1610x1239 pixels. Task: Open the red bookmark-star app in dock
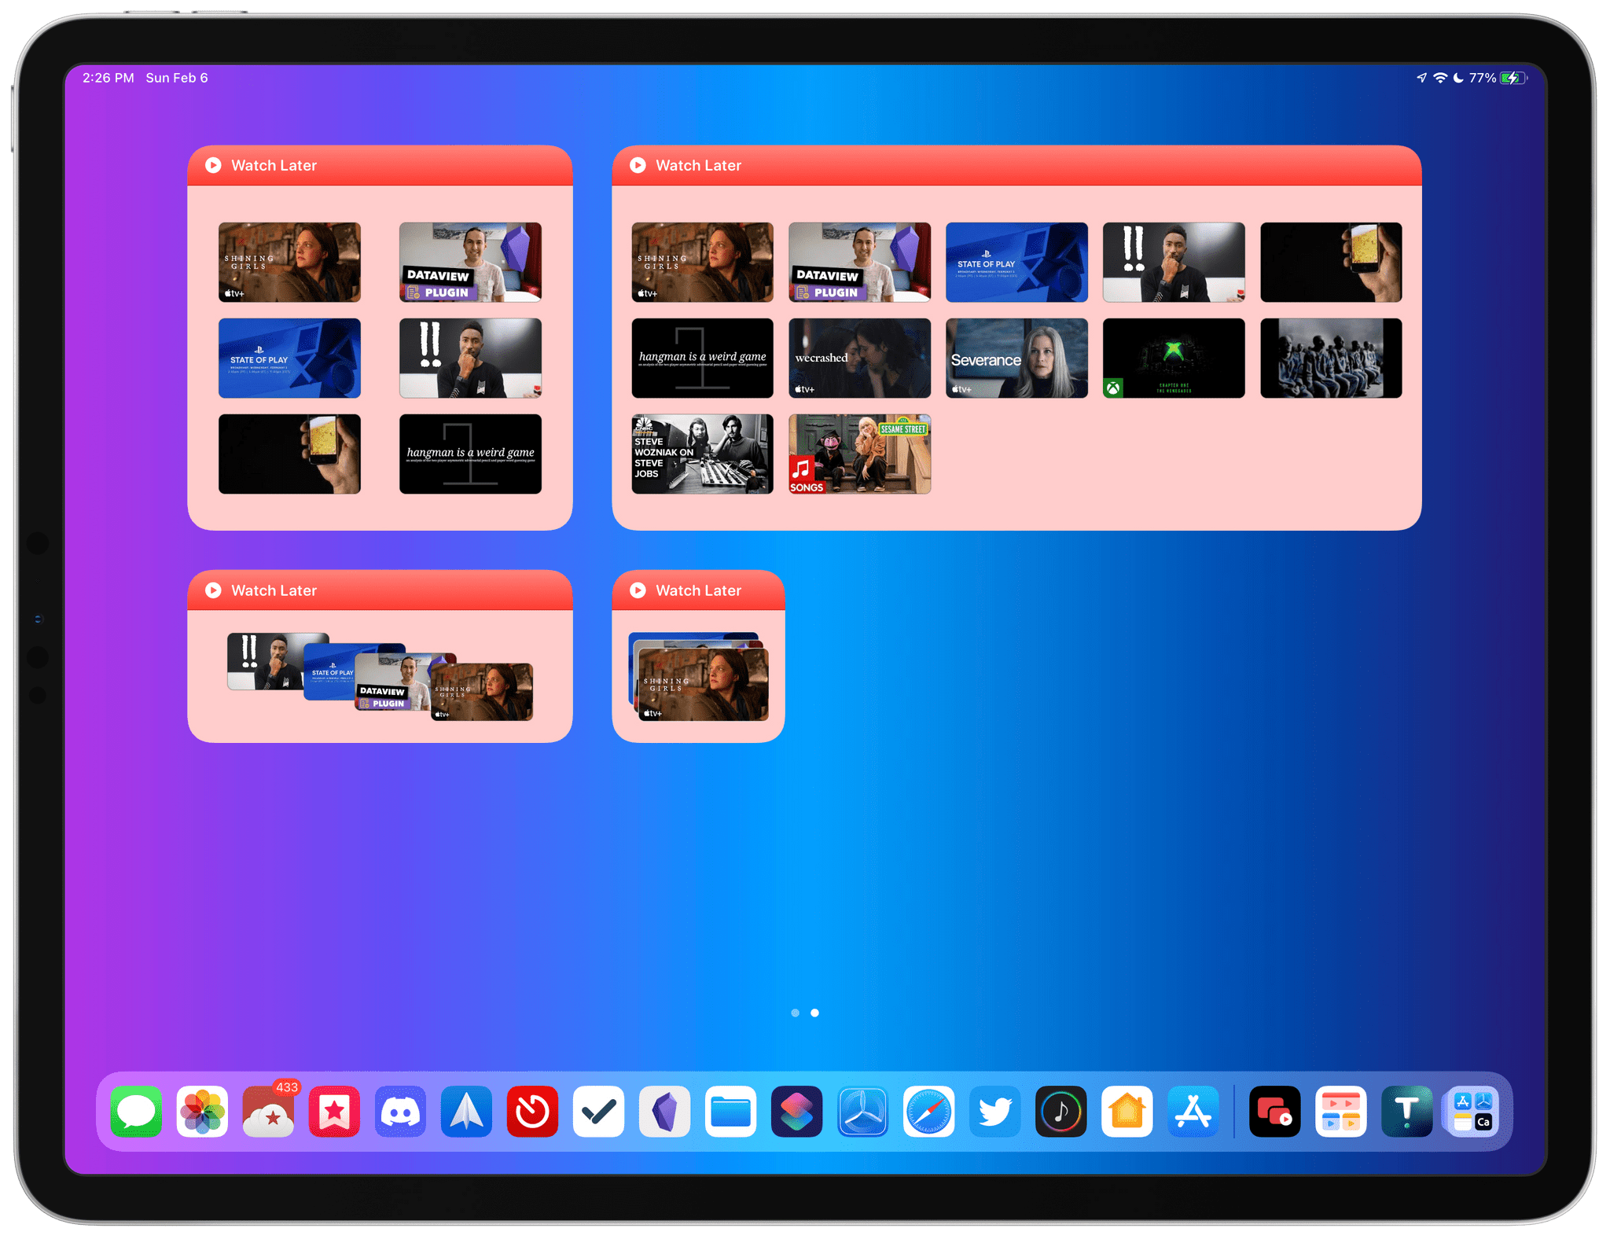click(334, 1112)
